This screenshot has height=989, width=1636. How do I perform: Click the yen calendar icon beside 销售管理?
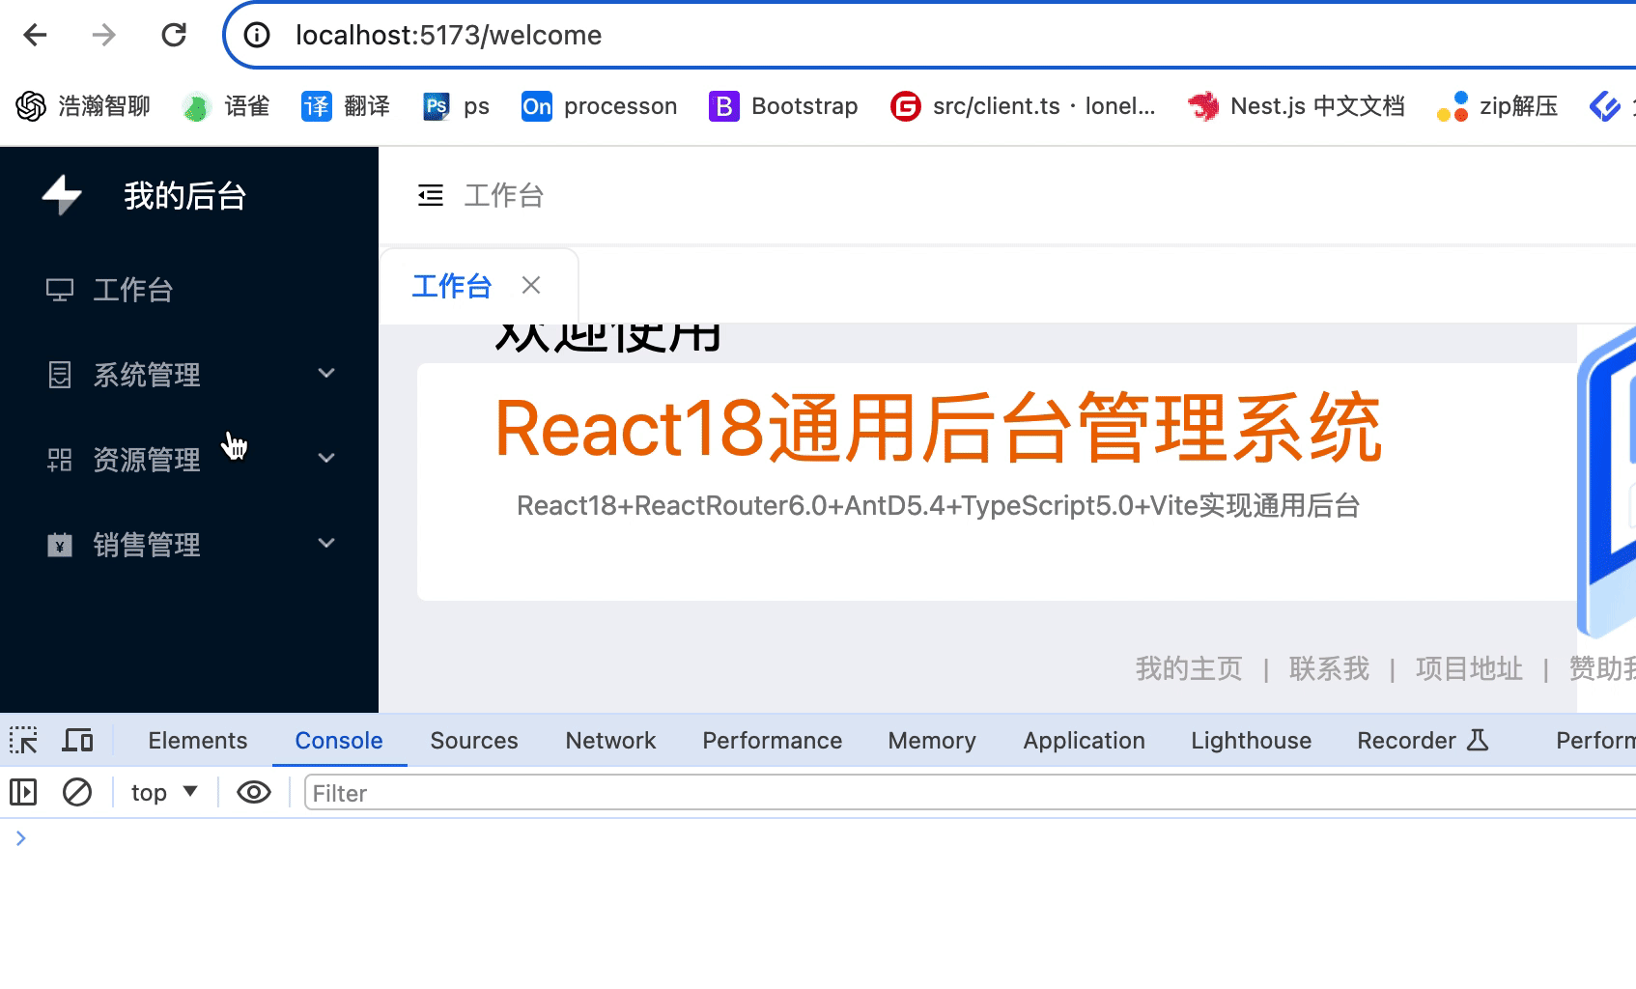[60, 545]
